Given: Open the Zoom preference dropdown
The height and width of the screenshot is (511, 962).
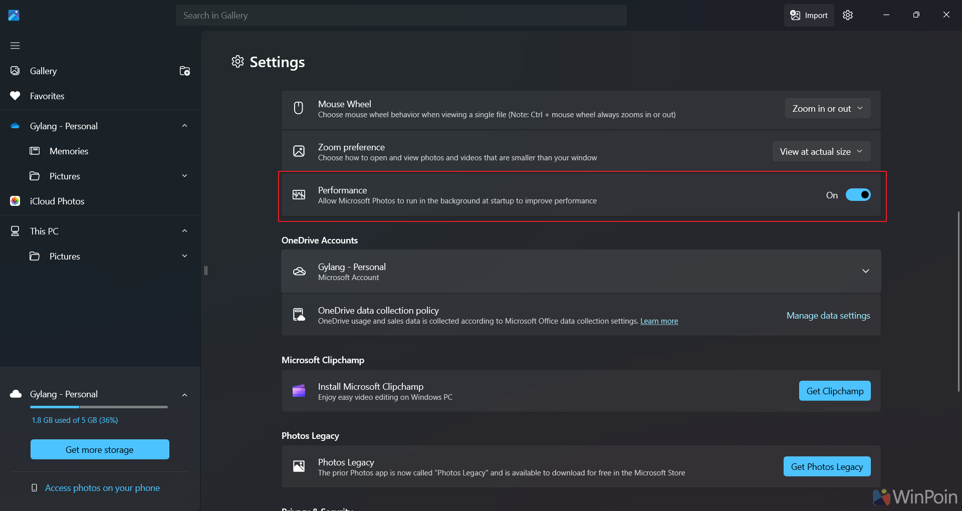Looking at the screenshot, I should click(821, 152).
